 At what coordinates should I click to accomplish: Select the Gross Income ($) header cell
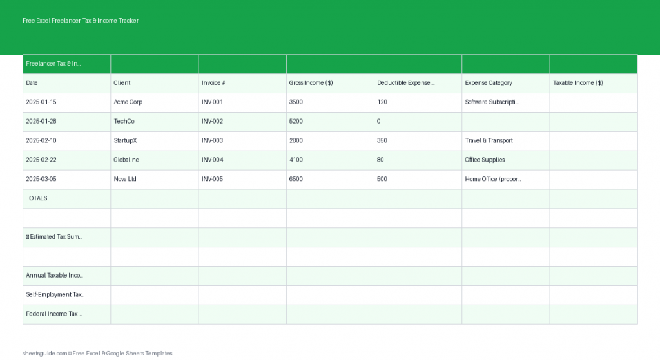329,83
